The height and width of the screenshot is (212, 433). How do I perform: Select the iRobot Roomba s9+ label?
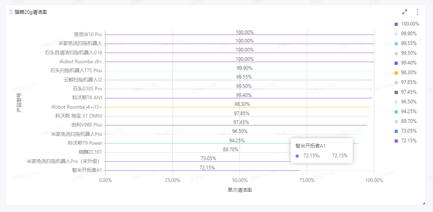coord(81,62)
